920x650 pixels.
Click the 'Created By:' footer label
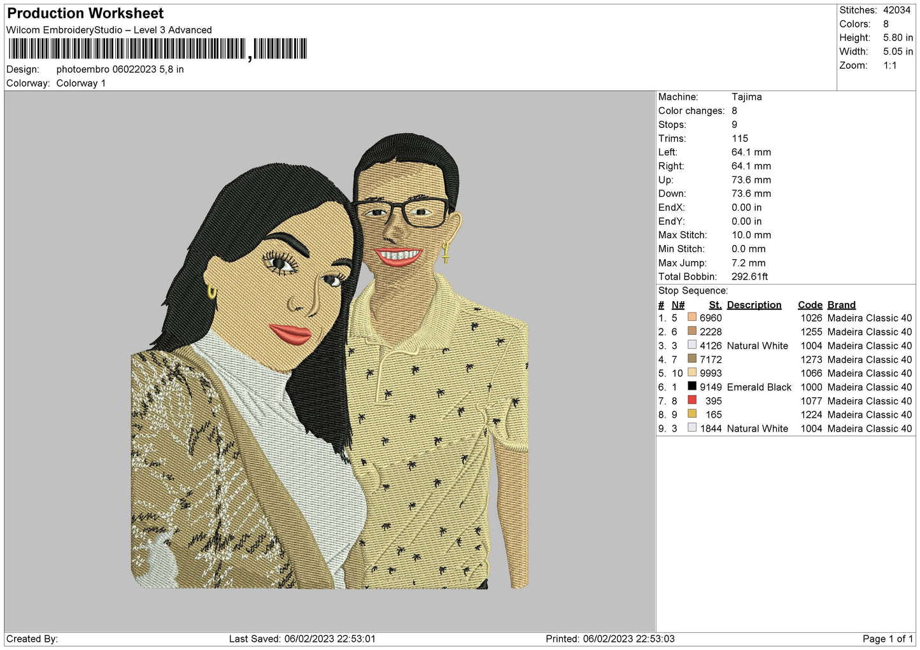click(32, 639)
